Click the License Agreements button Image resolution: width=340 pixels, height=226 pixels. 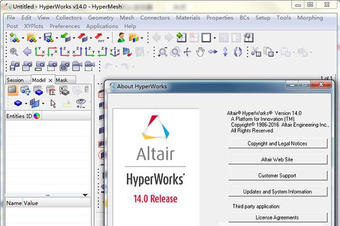(x=278, y=218)
